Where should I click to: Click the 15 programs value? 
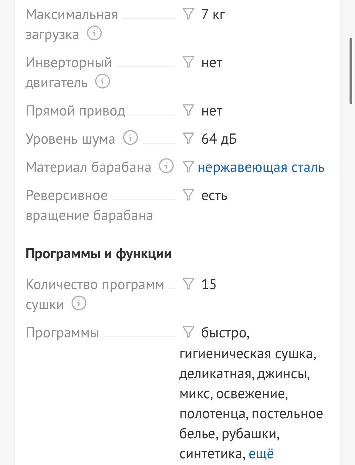[x=209, y=284]
